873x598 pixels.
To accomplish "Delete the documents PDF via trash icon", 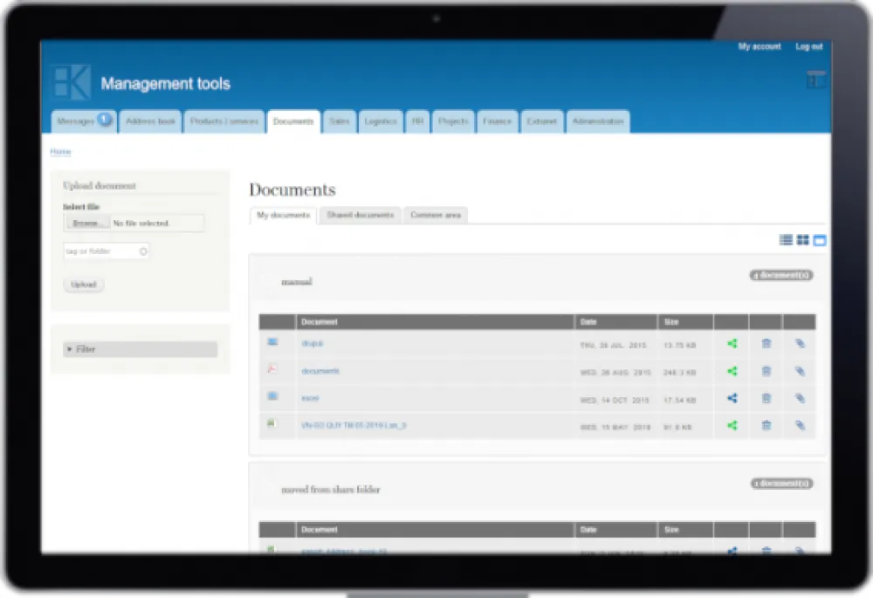I will click(766, 371).
